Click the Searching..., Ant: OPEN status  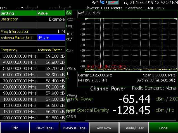pos(145,8)
